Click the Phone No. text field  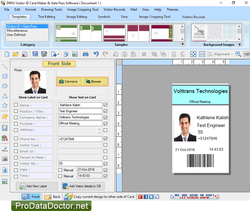[80, 139]
